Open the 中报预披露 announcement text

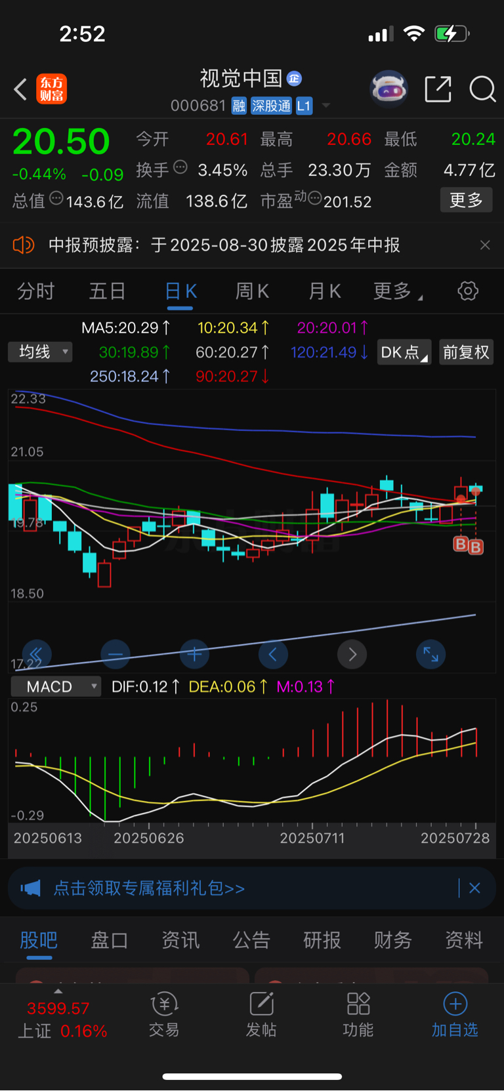point(224,245)
